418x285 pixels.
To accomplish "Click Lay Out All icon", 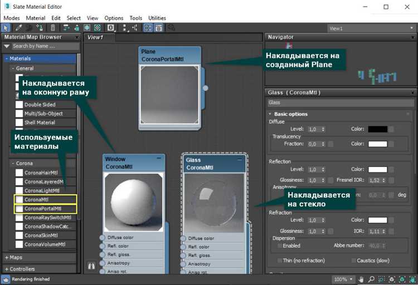I will coord(124,28).
